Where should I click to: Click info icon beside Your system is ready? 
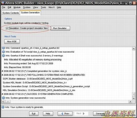click(3, 107)
